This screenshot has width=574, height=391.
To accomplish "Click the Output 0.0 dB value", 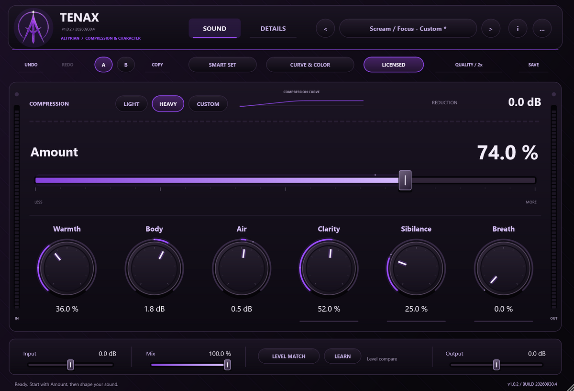I will pos(537,354).
